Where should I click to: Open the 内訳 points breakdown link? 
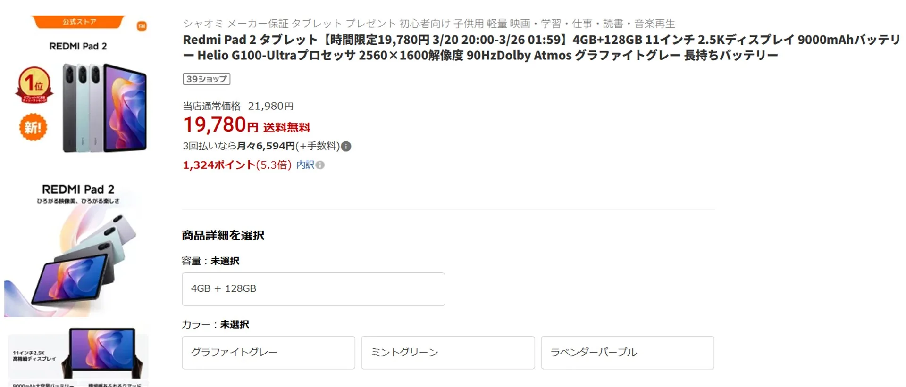[x=305, y=165]
